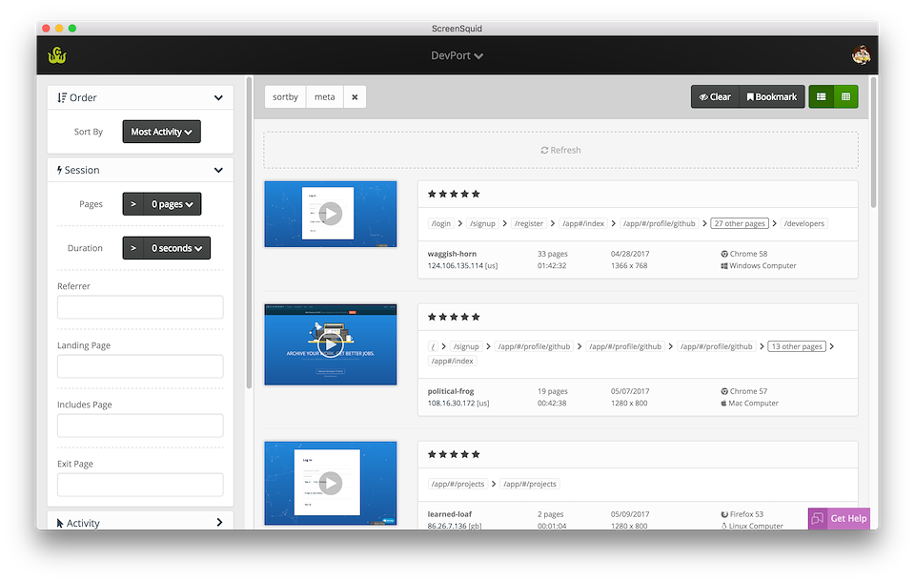Click the Get Help chat widget

[839, 518]
